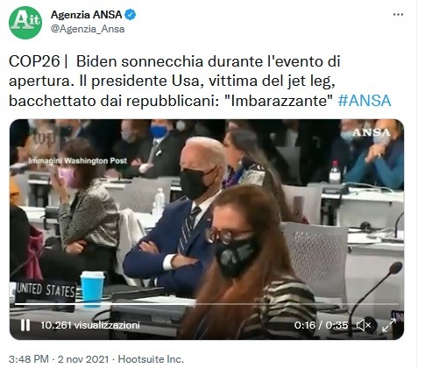Click the 3:48 PM · 2 nov 2021 timestamp
The width and height of the screenshot is (425, 368).
point(59,359)
